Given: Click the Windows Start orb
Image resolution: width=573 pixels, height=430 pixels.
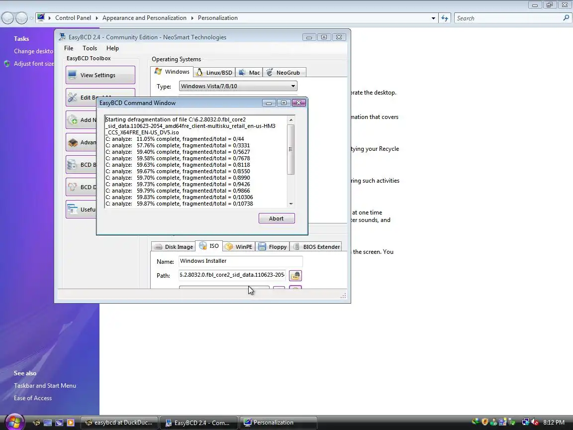Looking at the screenshot, I should 14,422.
